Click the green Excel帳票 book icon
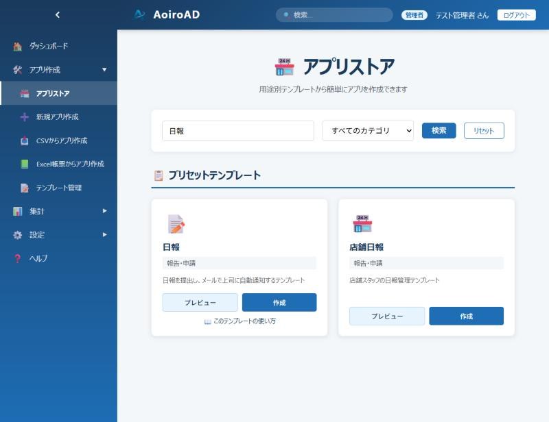Image resolution: width=549 pixels, height=422 pixels. (25, 164)
